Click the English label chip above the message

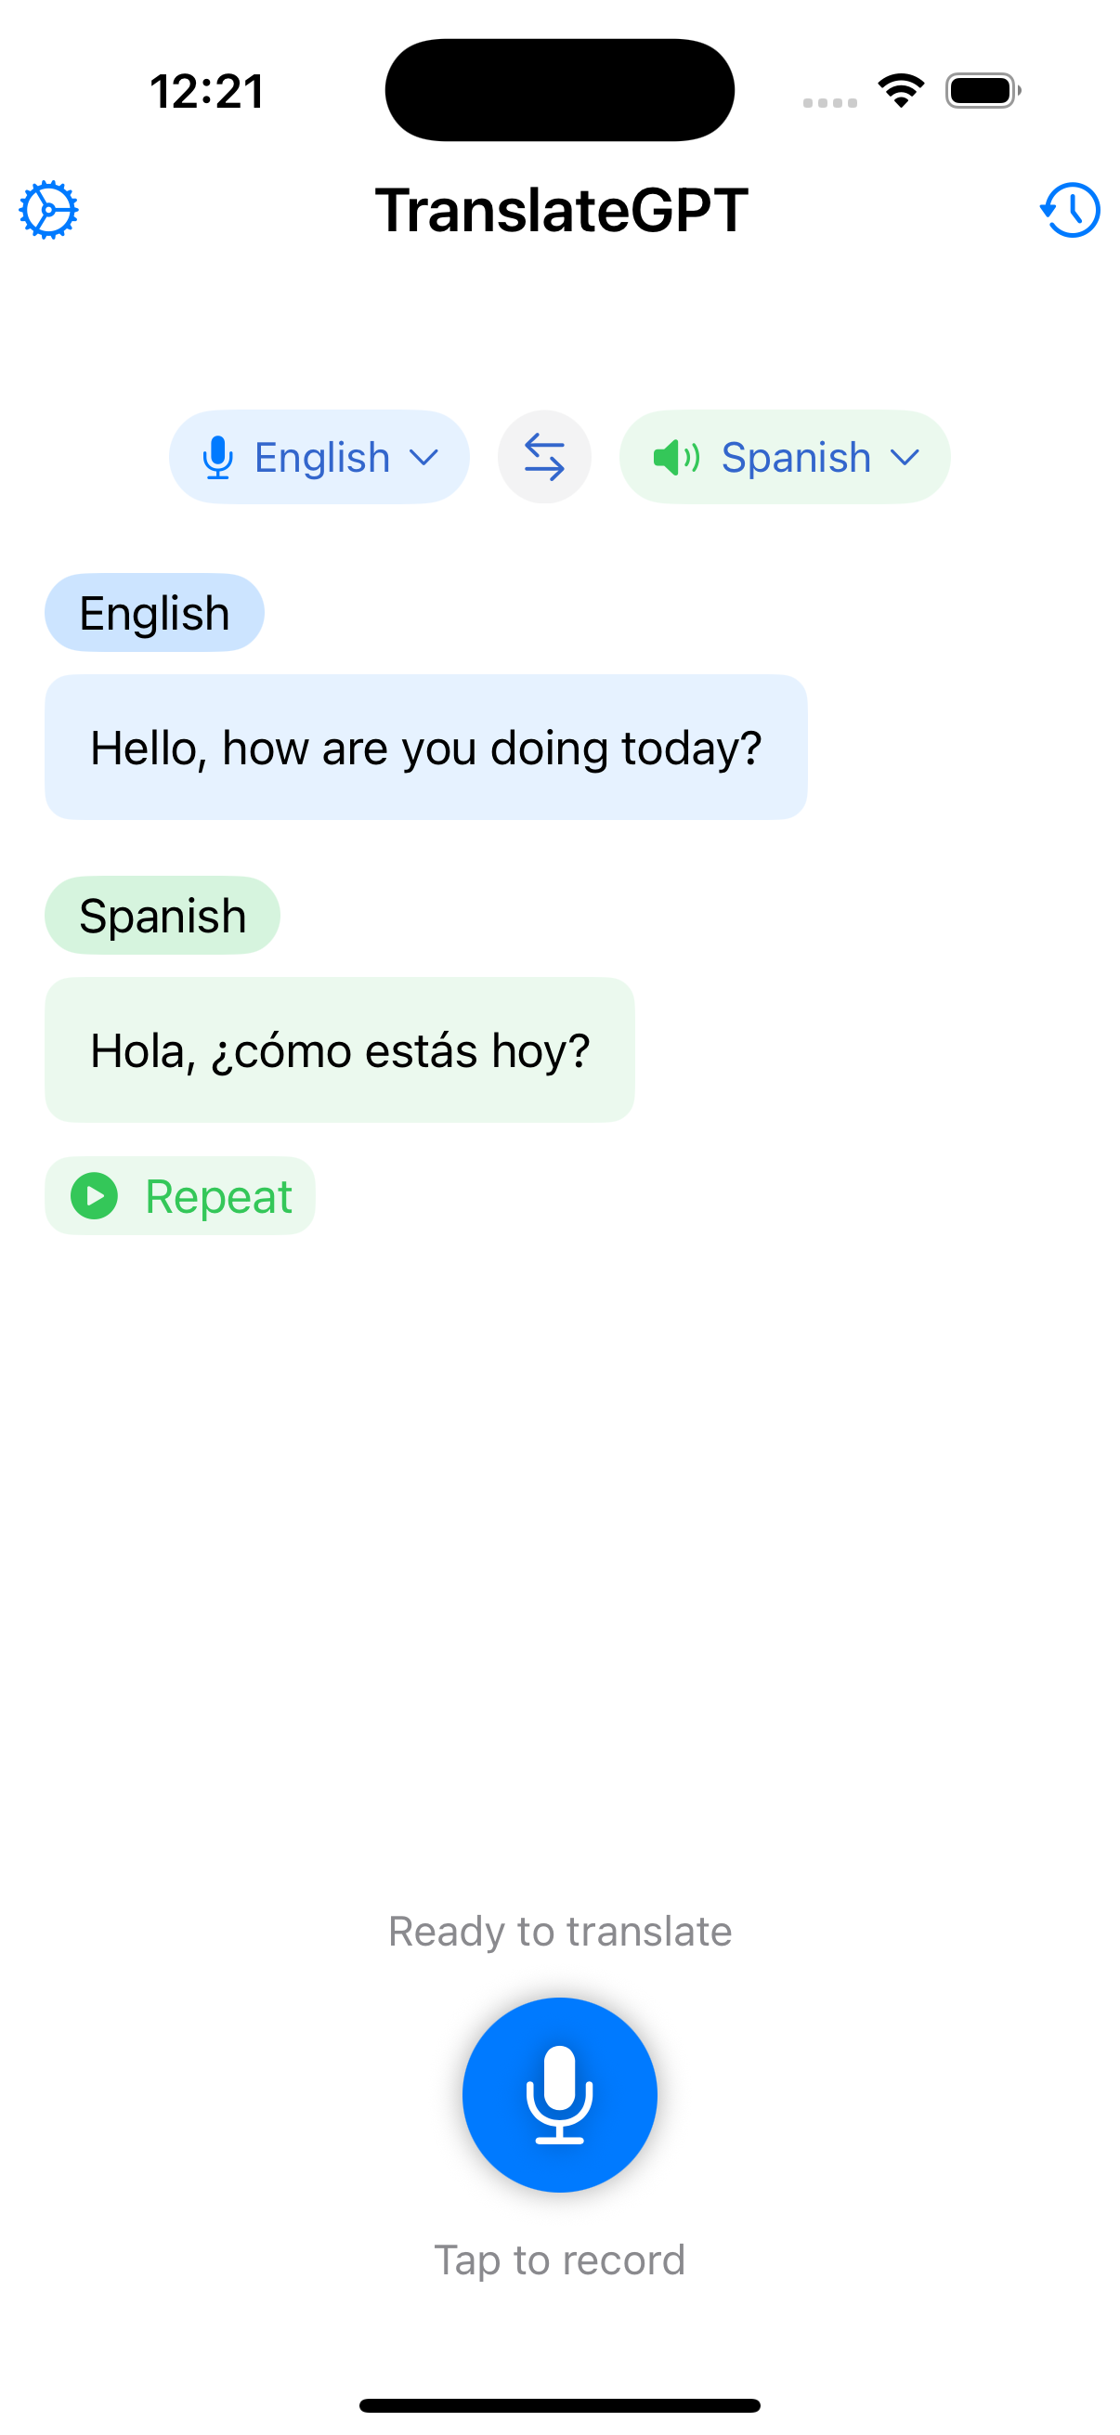click(x=154, y=612)
